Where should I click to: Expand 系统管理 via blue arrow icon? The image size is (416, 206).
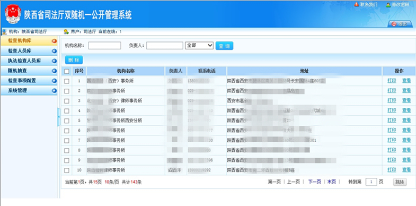click(55, 91)
